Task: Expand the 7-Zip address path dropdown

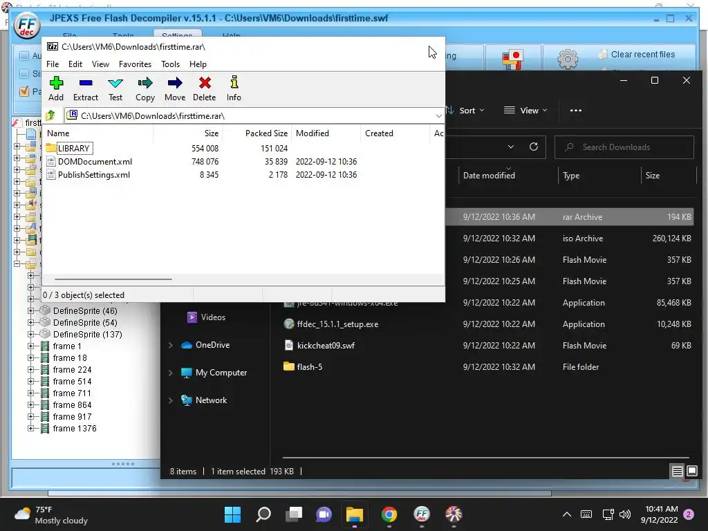Action: [x=438, y=116]
